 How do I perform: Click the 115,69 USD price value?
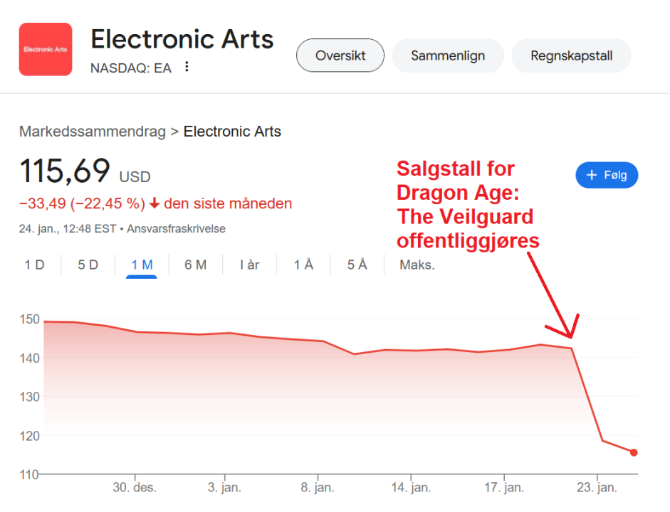click(65, 171)
